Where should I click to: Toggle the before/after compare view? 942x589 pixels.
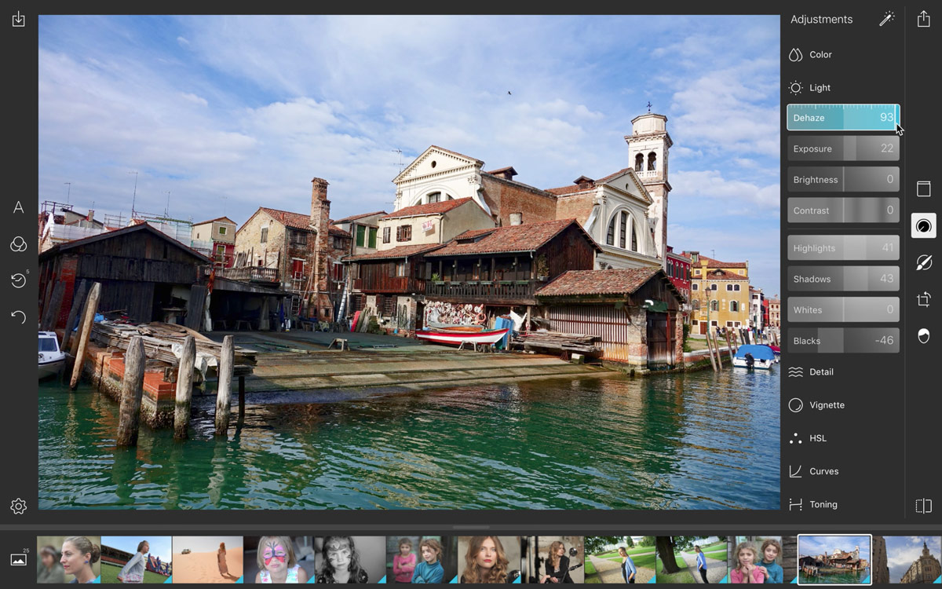tap(924, 507)
